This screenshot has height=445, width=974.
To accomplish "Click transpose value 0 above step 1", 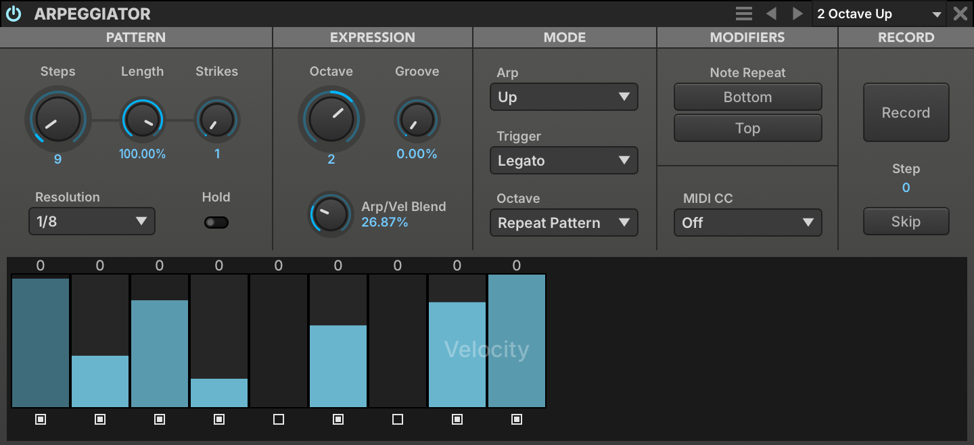I will (x=41, y=266).
